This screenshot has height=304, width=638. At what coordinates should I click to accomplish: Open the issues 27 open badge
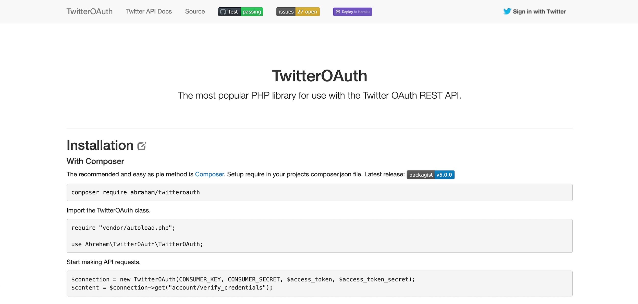click(x=298, y=12)
